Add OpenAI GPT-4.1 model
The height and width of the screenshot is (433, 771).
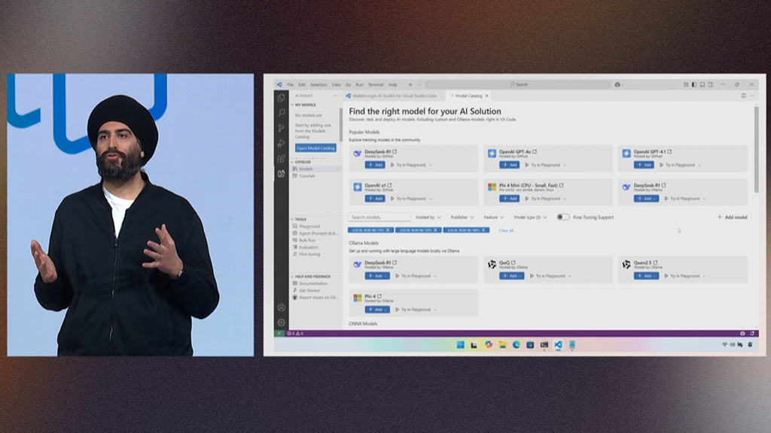click(x=643, y=165)
